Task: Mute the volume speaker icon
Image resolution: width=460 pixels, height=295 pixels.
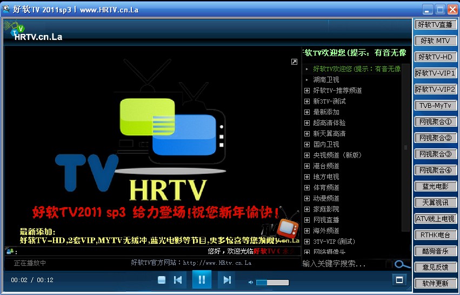Action: (x=250, y=283)
